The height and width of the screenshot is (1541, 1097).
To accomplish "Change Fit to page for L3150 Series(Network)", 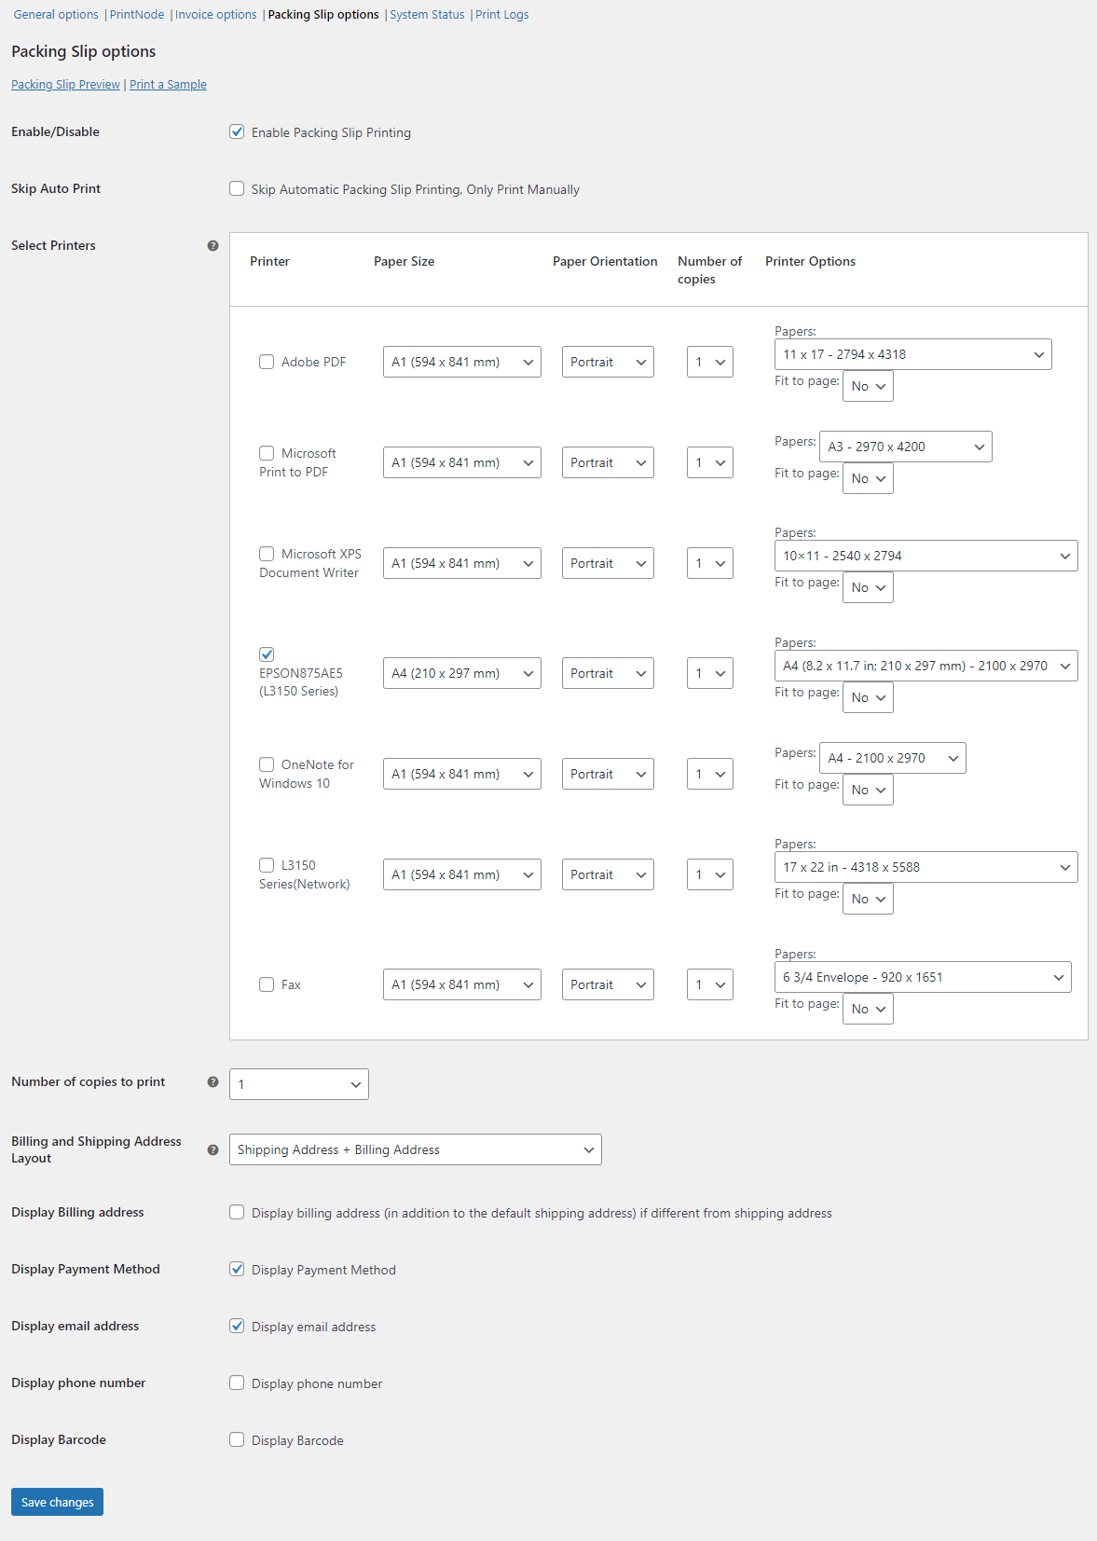I will point(868,899).
